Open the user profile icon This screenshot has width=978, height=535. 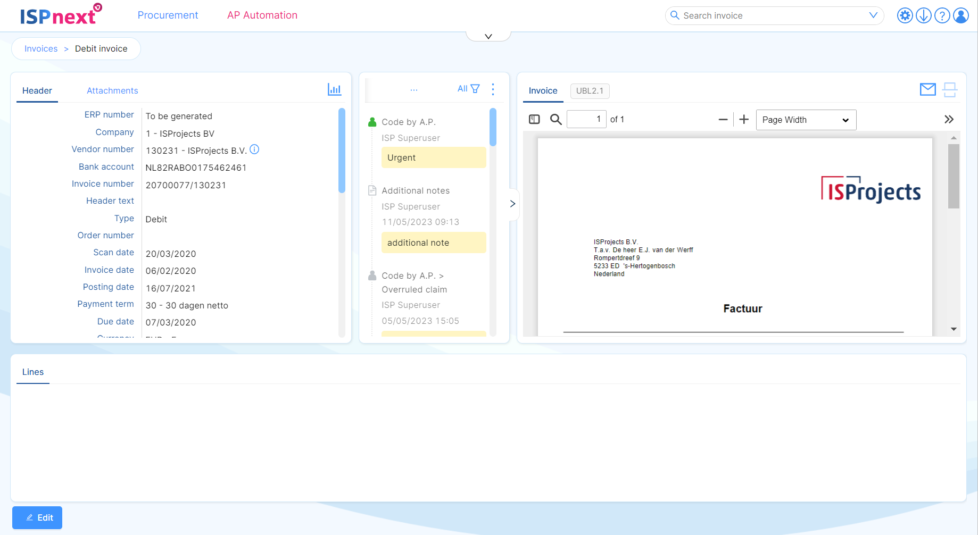click(961, 15)
